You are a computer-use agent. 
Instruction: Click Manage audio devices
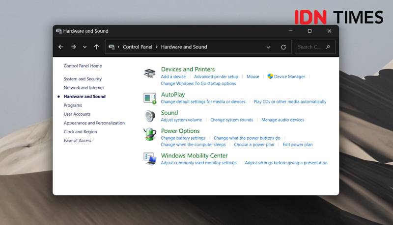pyautogui.click(x=283, y=120)
